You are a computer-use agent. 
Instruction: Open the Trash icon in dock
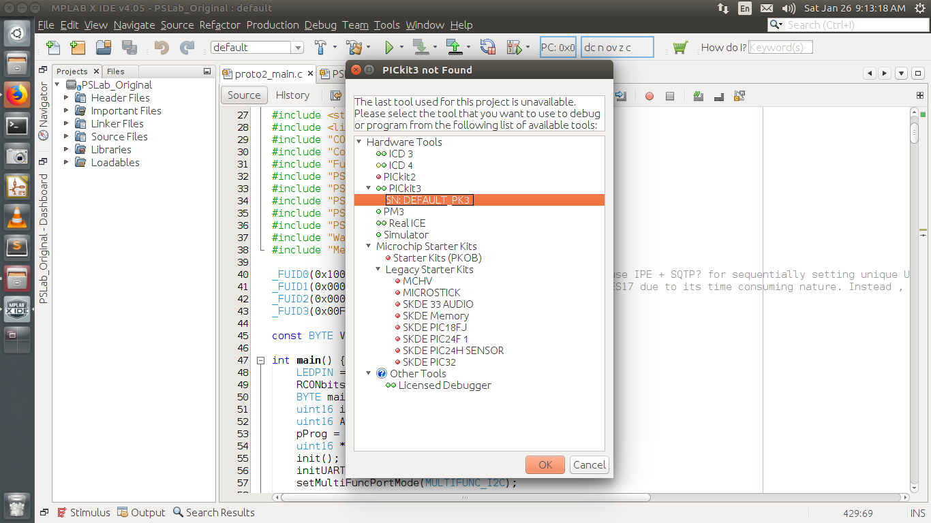tap(17, 505)
